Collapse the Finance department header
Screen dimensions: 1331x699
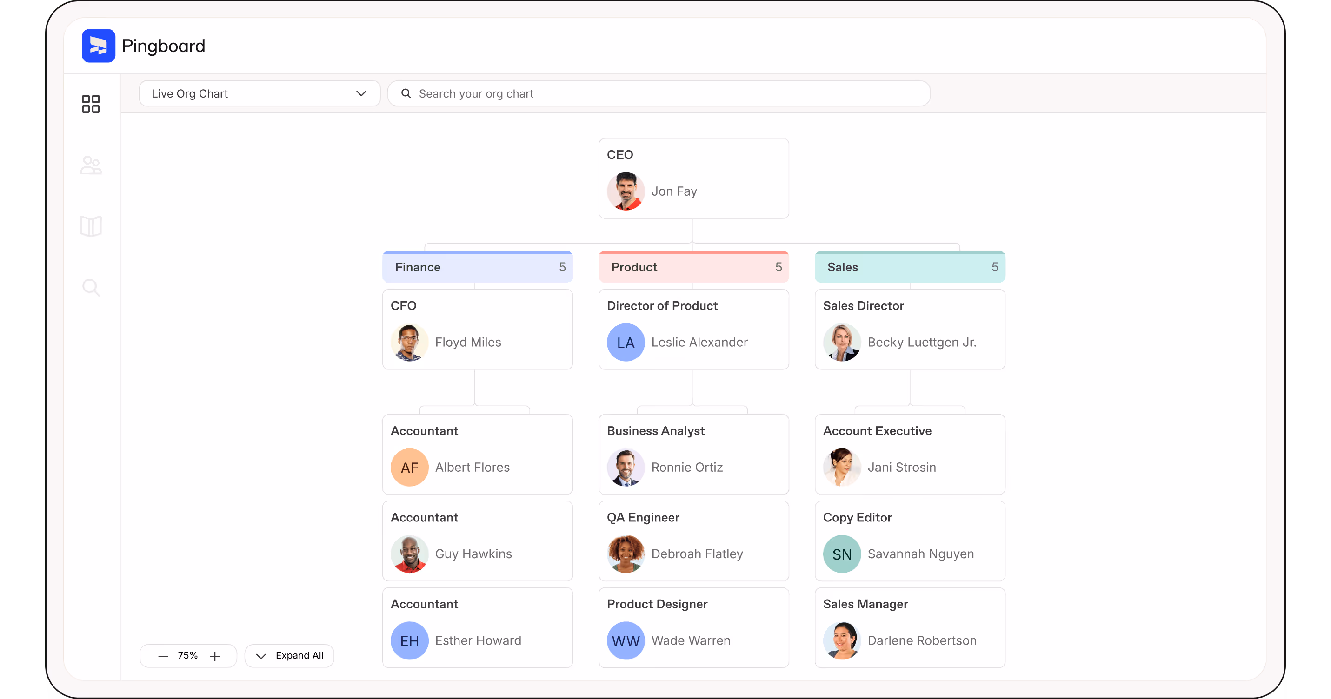point(477,267)
